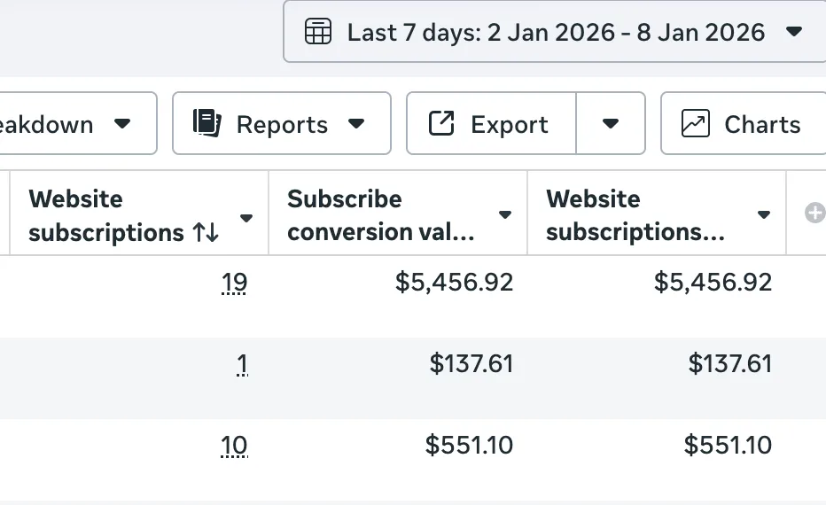Expand the Reports dropdown menu
This screenshot has width=826, height=505.
point(356,124)
